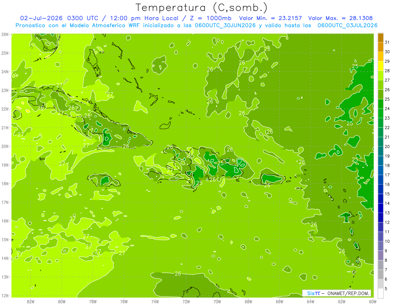
Task: Click yellow legend swatch between 28 and 29
Action: pos(380,66)
